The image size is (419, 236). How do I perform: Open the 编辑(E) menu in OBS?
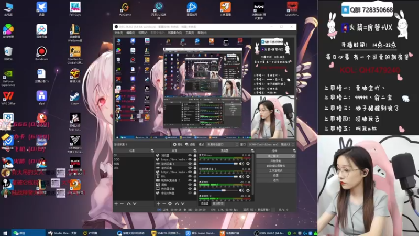tap(130, 33)
